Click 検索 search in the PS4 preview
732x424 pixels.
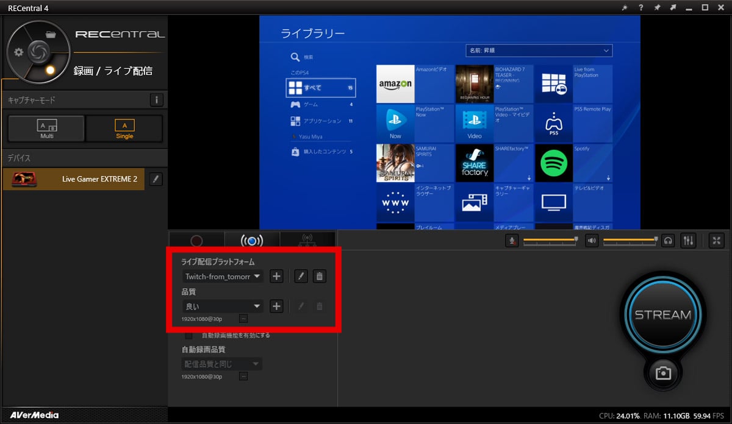(303, 57)
